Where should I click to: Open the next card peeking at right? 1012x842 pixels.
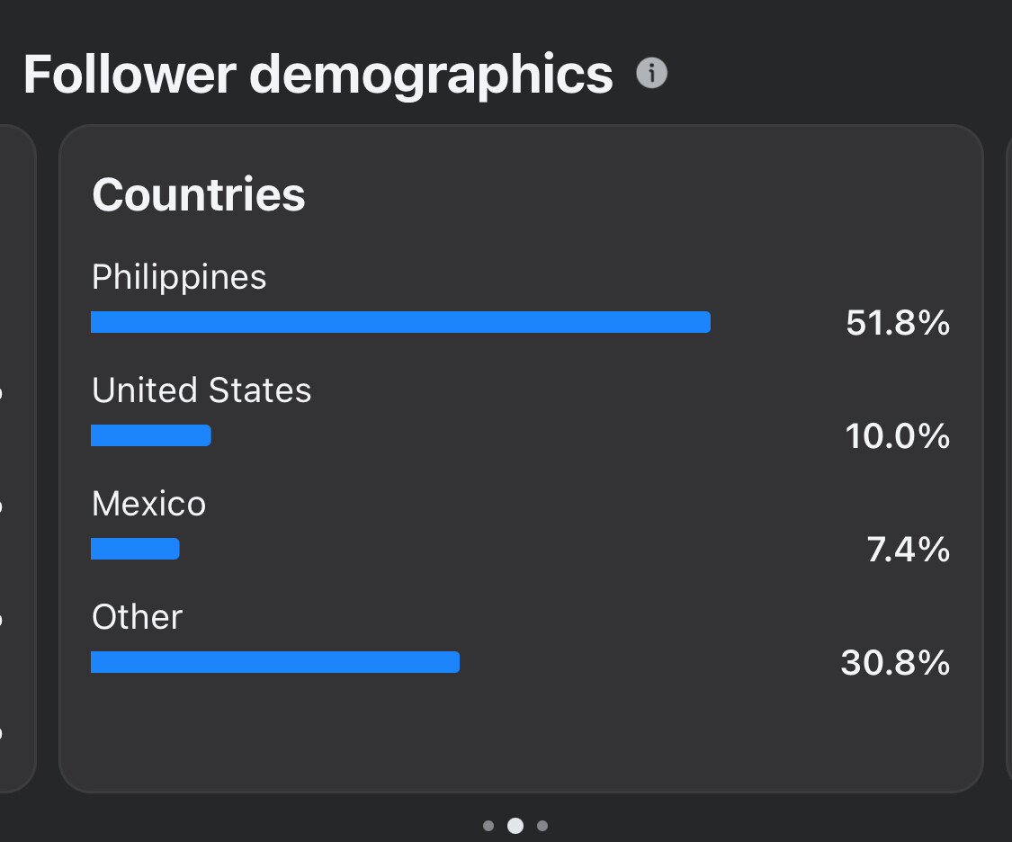(1008, 458)
